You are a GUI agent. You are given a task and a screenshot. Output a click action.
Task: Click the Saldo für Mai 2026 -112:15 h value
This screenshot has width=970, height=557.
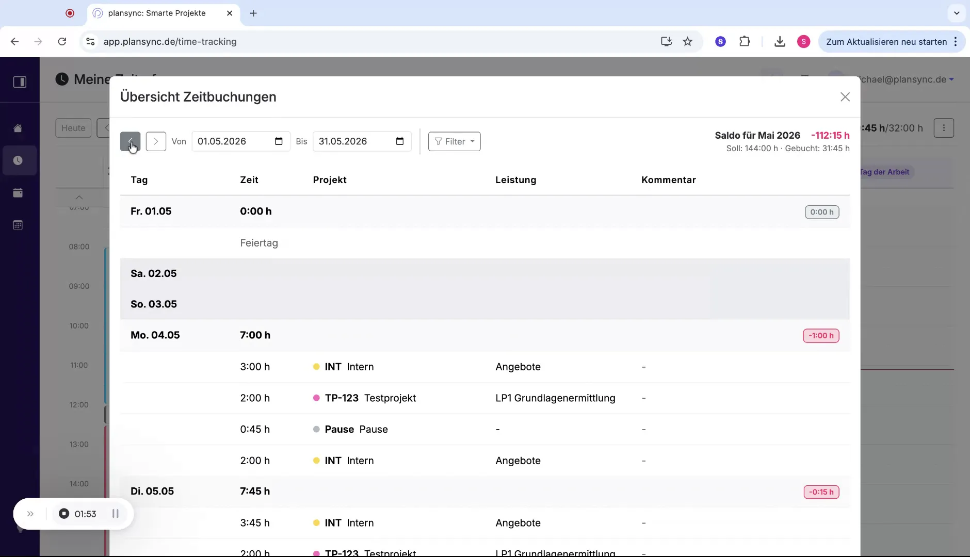830,135
